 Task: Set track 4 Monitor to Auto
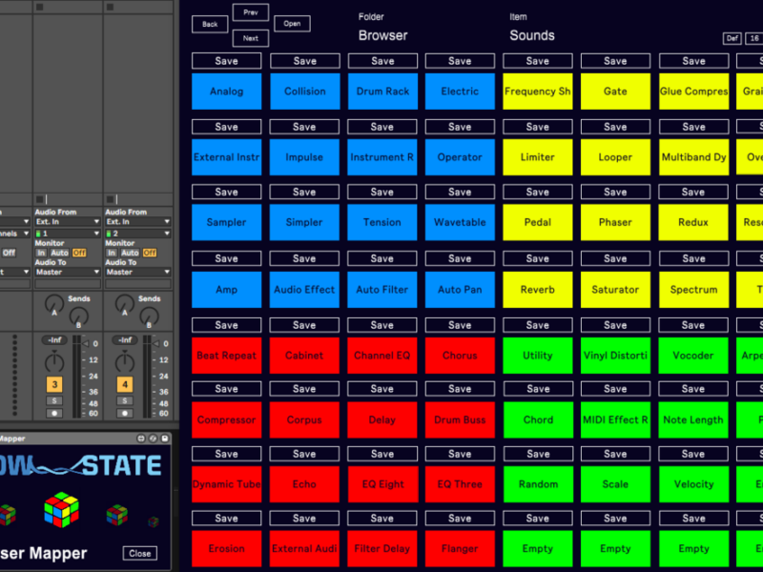[x=129, y=253]
